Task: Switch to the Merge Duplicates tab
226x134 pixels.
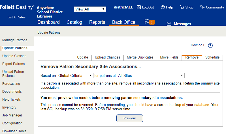Action: 140,57
